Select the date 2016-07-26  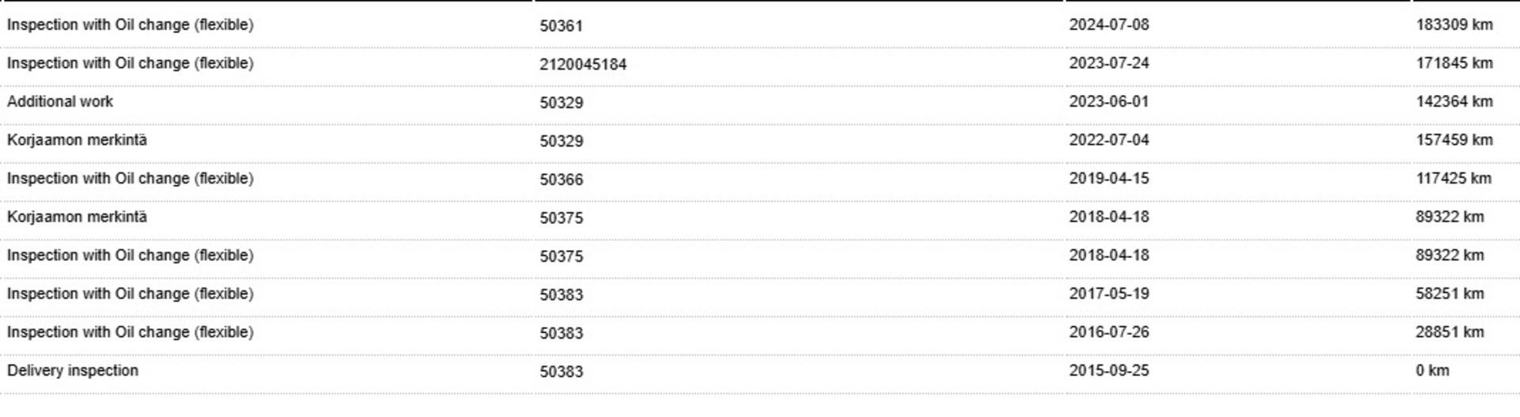[1108, 332]
